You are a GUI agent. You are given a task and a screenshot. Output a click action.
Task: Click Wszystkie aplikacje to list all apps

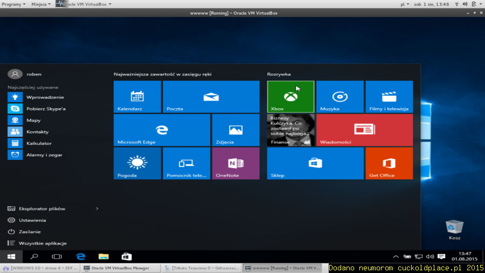pos(40,243)
